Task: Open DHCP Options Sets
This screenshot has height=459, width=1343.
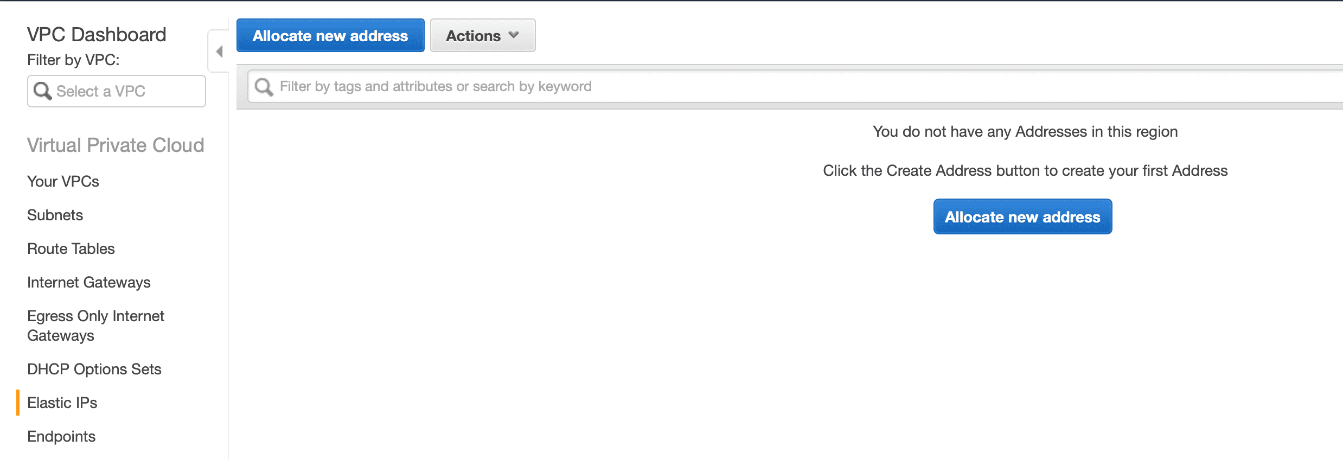Action: tap(94, 369)
